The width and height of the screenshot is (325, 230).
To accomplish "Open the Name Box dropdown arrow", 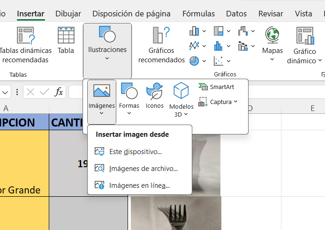I will point(5,93).
